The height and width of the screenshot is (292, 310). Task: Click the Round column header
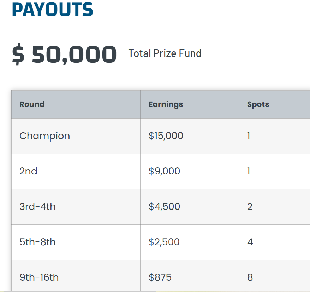(32, 104)
